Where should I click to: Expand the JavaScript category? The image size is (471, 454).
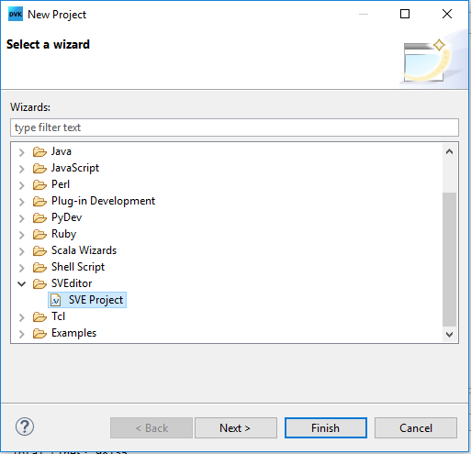tap(21, 169)
